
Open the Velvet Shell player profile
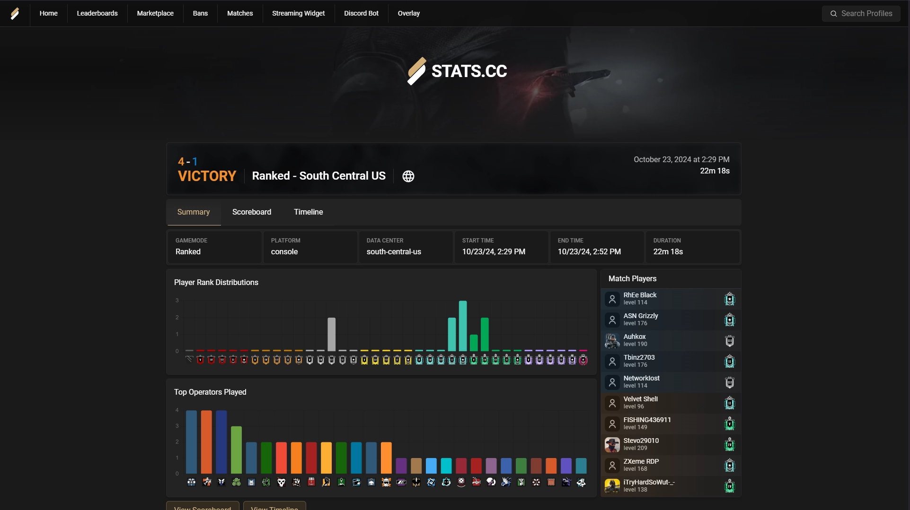click(x=640, y=399)
